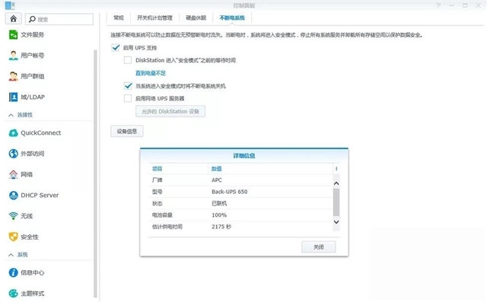The width and height of the screenshot is (487, 302).
Task: Enable 启用网络 UPS 服务器 checkbox
Action: click(128, 98)
